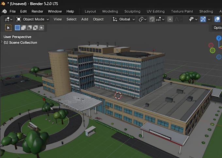Click the blue Z axis gizmo handle
This screenshot has height=158, width=222.
click(219, 38)
